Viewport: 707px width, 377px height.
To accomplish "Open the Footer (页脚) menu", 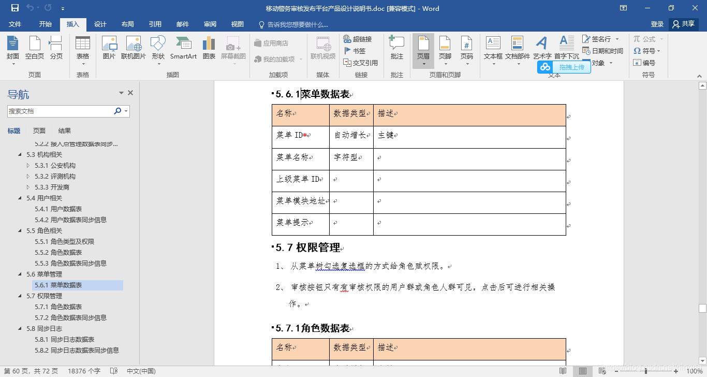I will coord(445,51).
